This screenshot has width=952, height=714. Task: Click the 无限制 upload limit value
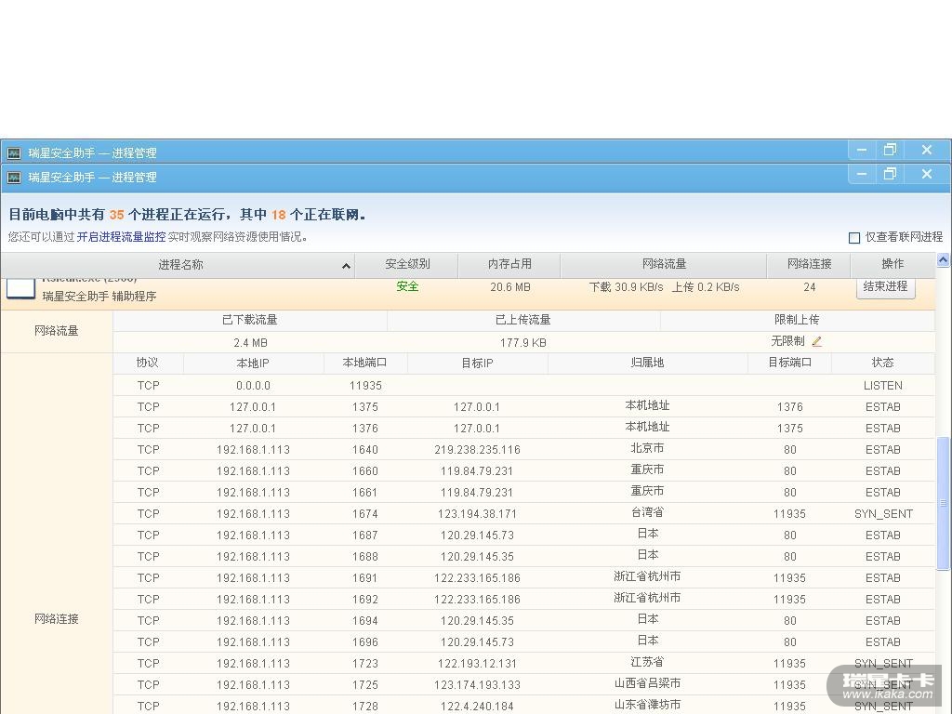pos(787,341)
